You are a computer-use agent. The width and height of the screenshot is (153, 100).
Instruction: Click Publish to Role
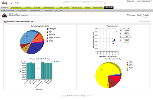click(x=48, y=10)
